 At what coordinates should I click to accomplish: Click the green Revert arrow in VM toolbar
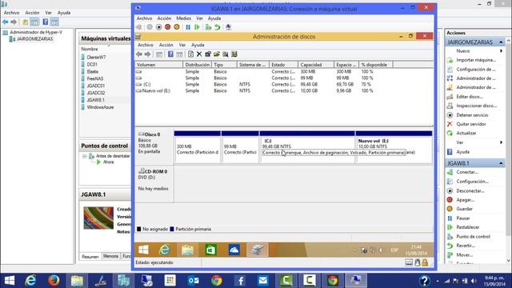(217, 27)
